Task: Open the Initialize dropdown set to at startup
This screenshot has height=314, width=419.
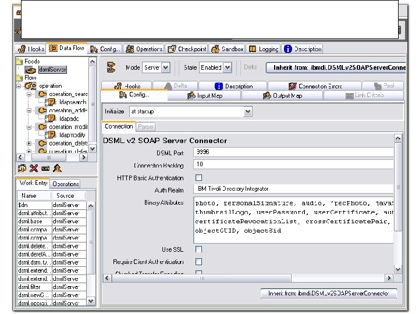Action: [x=191, y=112]
